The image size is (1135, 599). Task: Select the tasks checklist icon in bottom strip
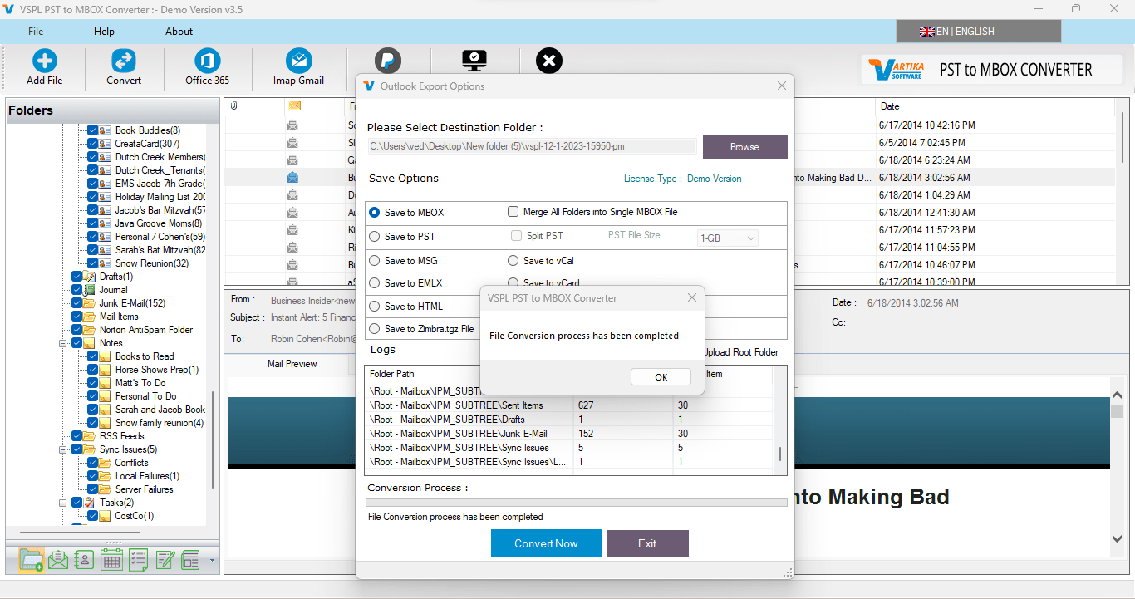[138, 560]
